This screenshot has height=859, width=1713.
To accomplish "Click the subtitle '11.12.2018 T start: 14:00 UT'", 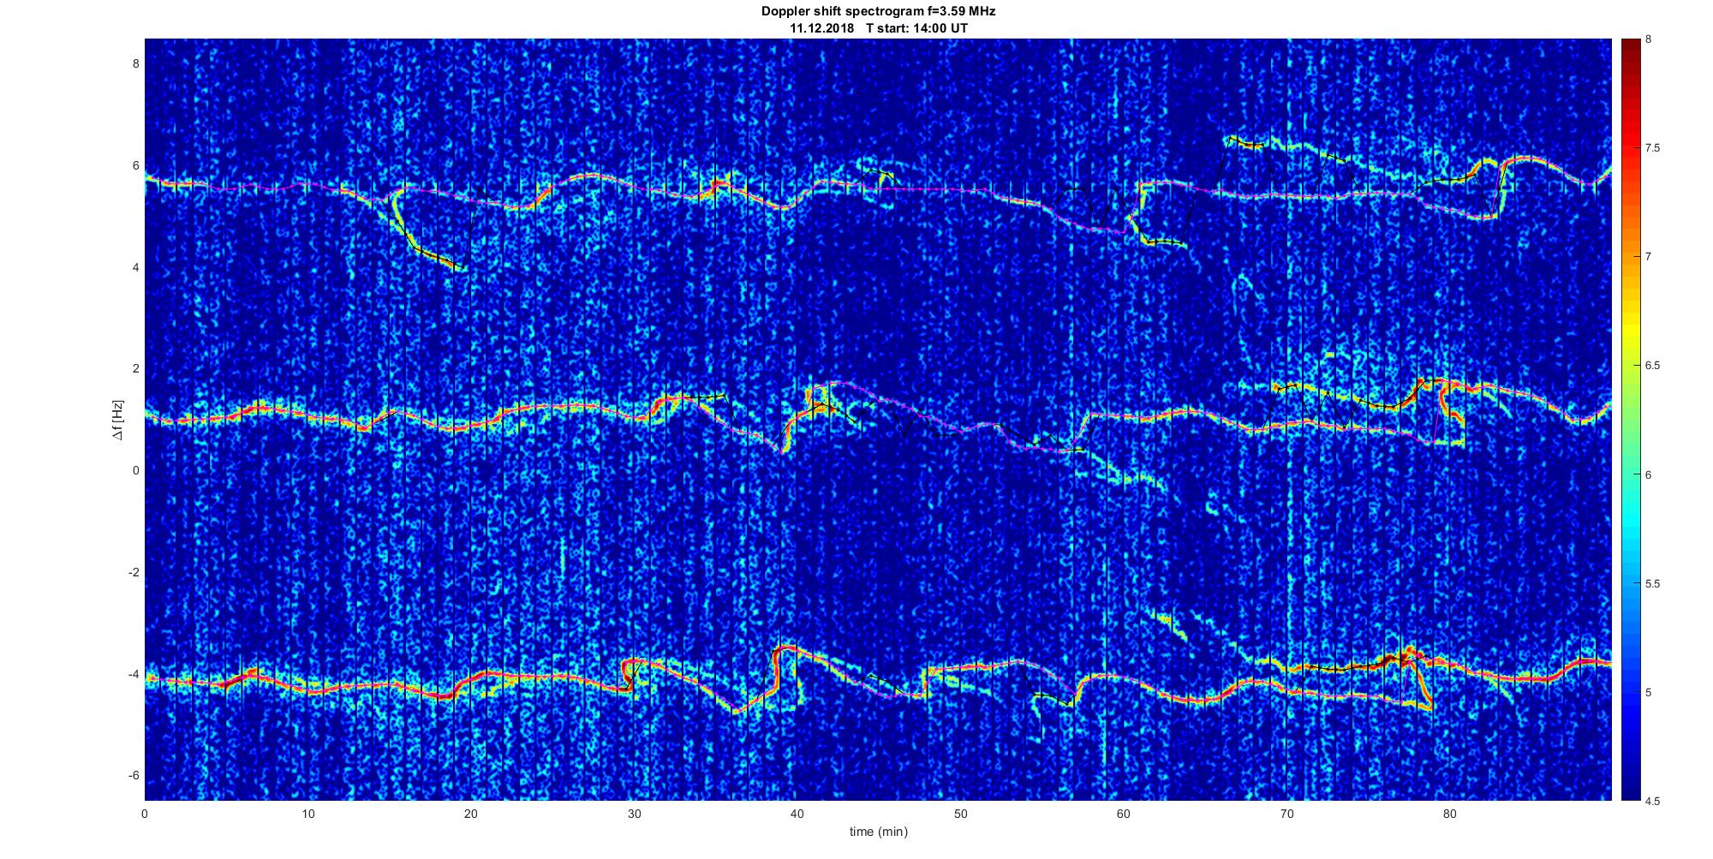I will 879,27.
